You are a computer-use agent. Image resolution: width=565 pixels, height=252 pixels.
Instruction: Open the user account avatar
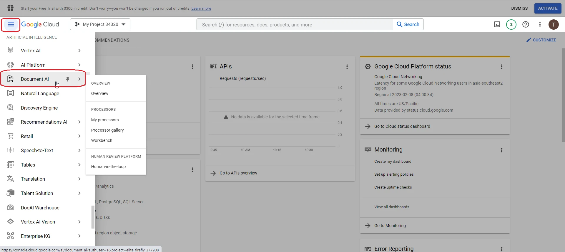pos(554,24)
